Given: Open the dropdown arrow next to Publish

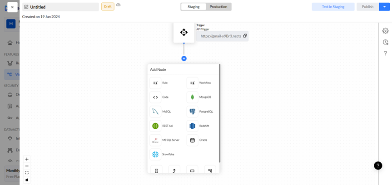Looking at the screenshot, I should (384, 7).
